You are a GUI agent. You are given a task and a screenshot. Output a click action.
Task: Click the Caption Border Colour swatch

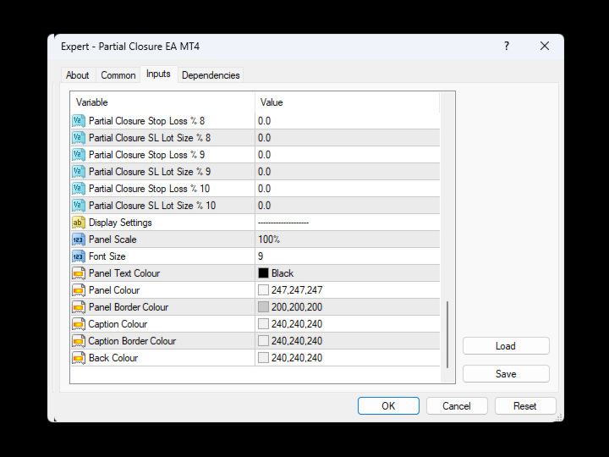[x=263, y=341]
